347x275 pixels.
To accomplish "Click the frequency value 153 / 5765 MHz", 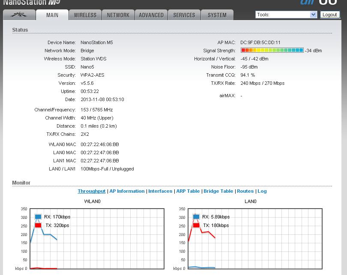I will click(x=97, y=110).
